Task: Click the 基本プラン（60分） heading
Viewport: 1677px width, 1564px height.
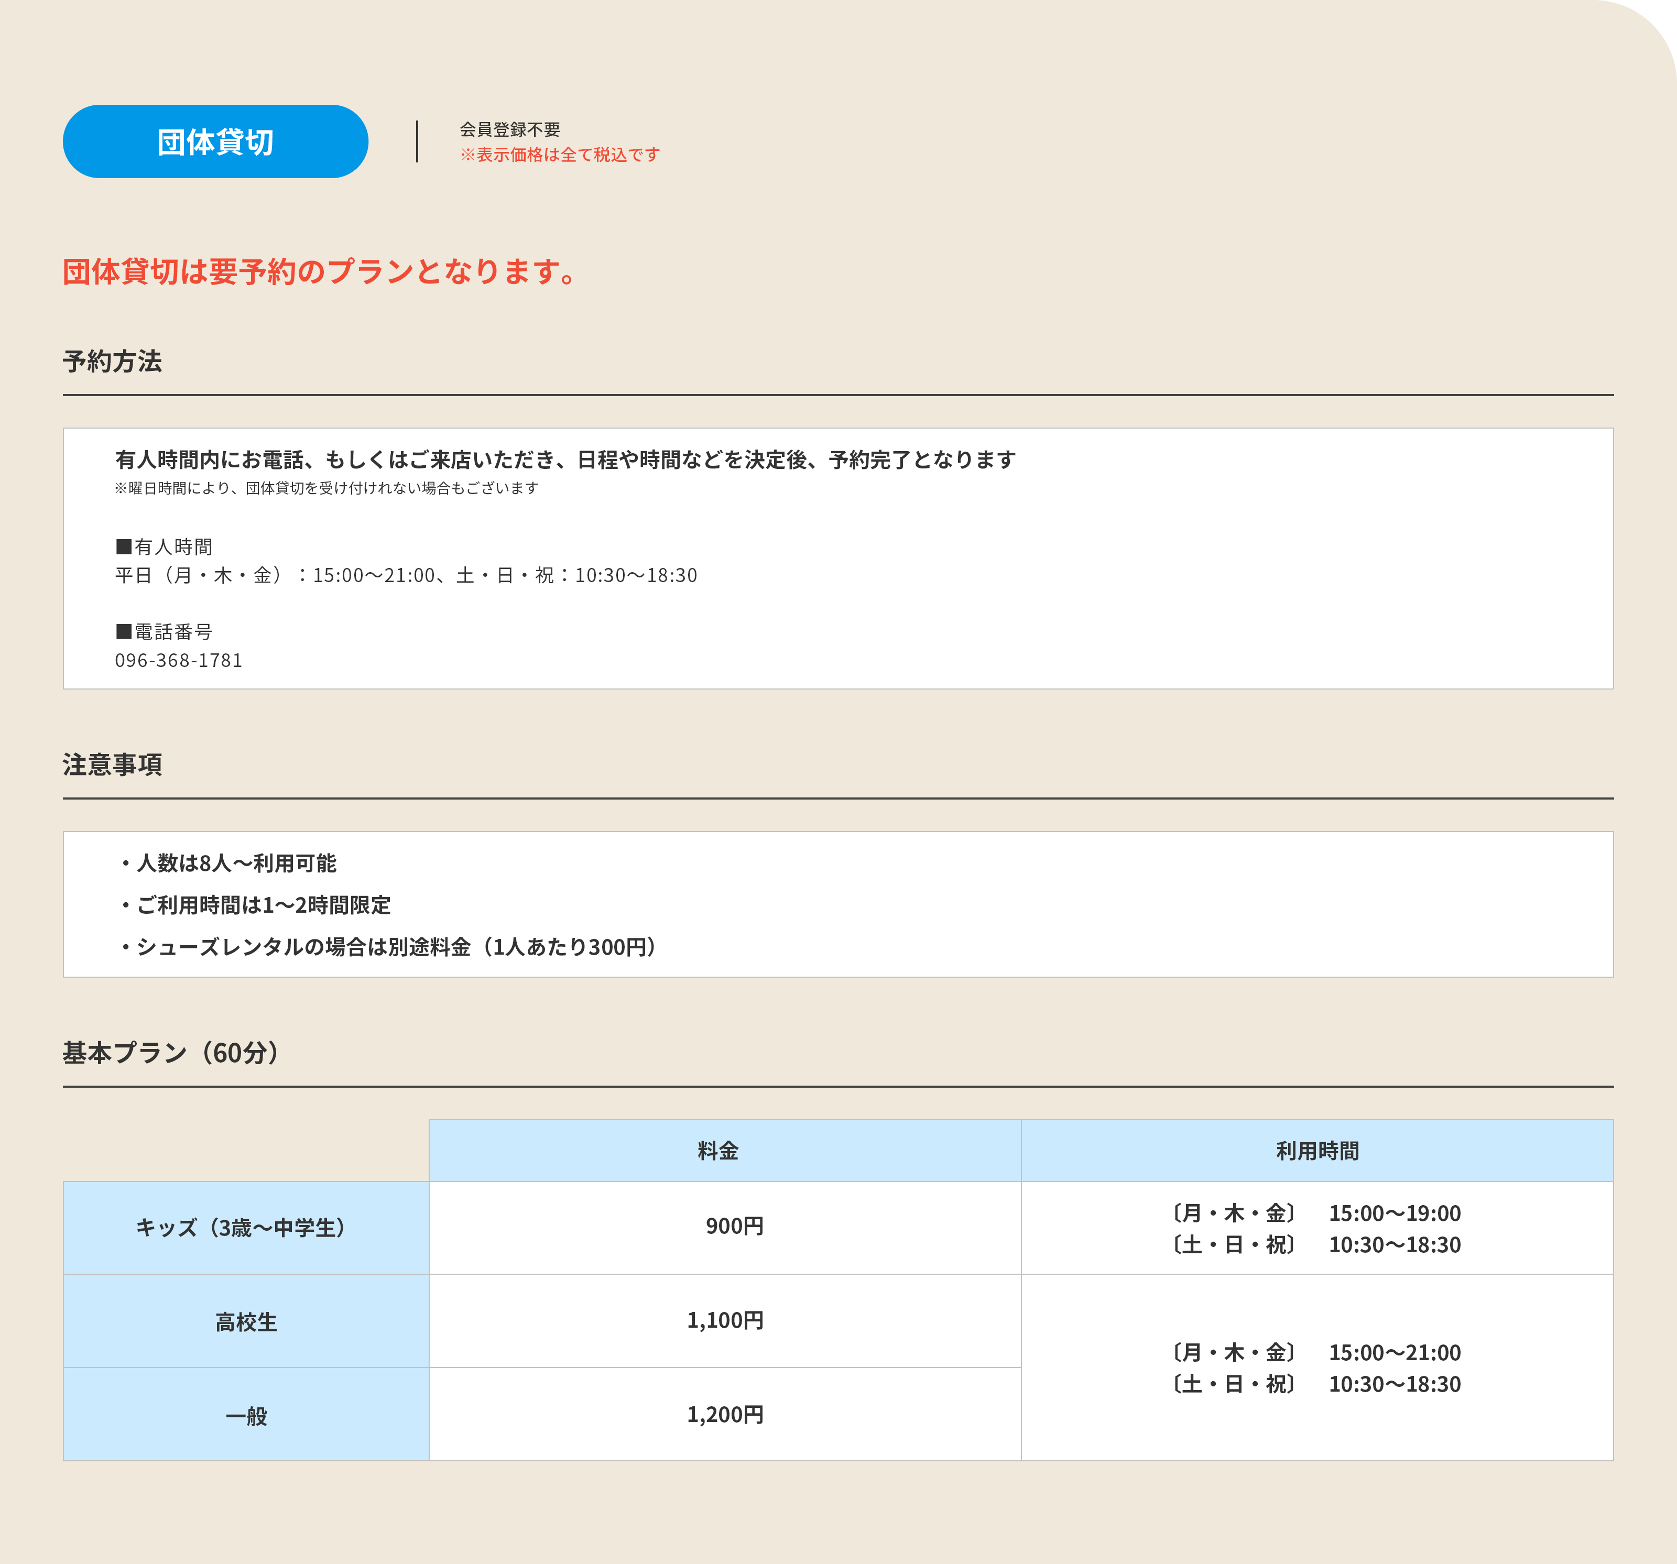Action: coord(171,1053)
